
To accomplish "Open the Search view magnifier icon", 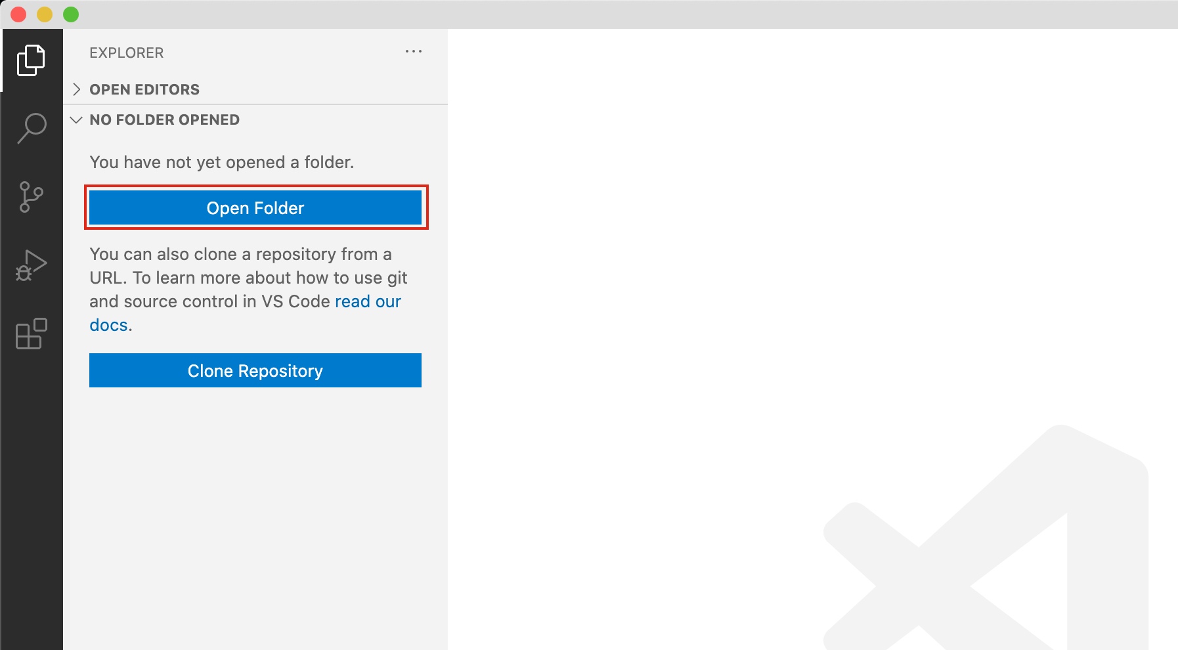I will 31,128.
